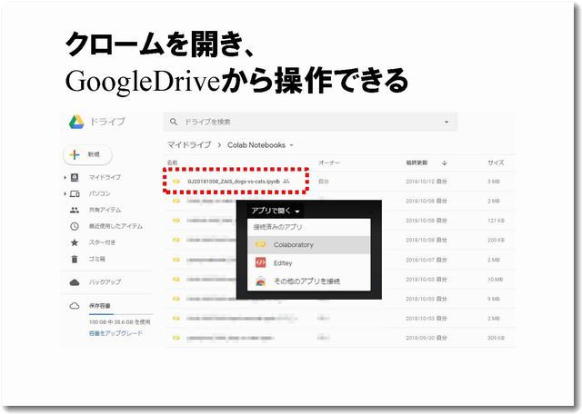Click the サイズ column header

(496, 163)
